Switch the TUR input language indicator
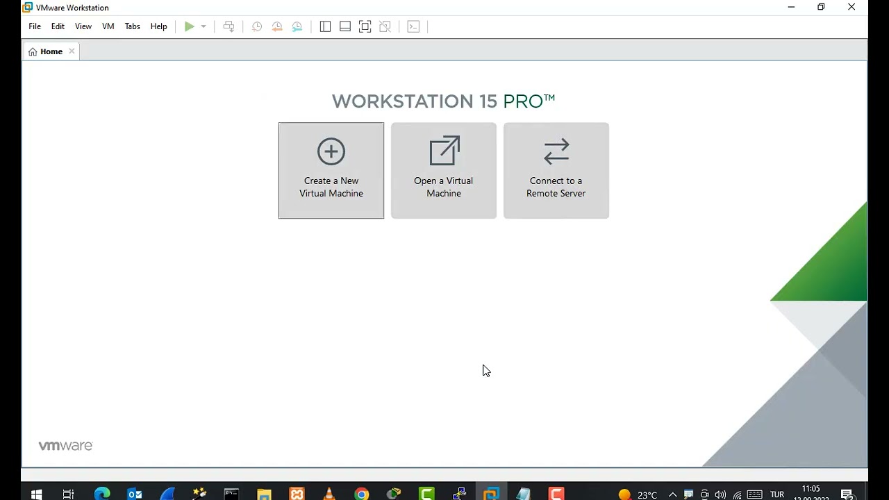The image size is (889, 500). click(777, 494)
